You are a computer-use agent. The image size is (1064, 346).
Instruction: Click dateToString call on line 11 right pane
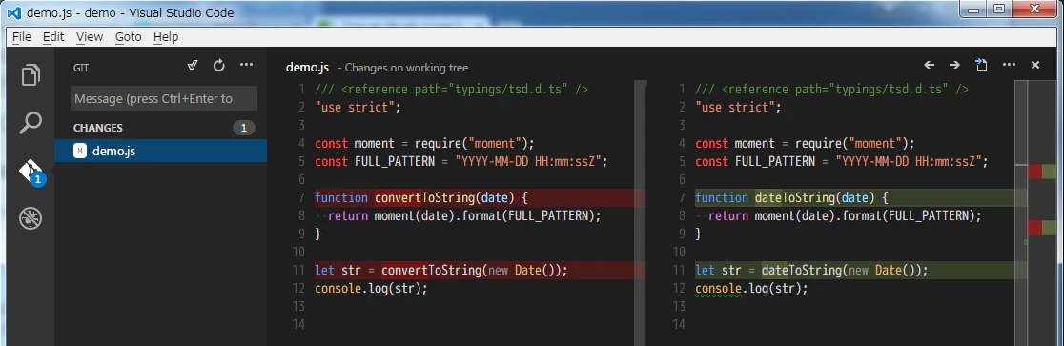(802, 270)
